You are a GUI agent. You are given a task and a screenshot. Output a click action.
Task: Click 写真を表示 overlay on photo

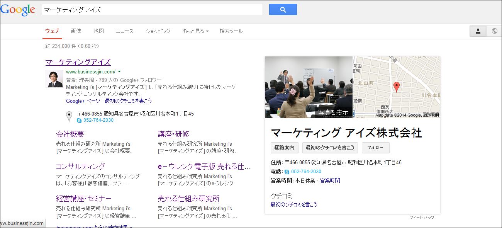click(x=333, y=112)
